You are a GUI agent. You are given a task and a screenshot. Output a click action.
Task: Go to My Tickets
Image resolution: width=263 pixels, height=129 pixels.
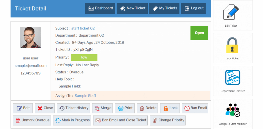point(164,8)
